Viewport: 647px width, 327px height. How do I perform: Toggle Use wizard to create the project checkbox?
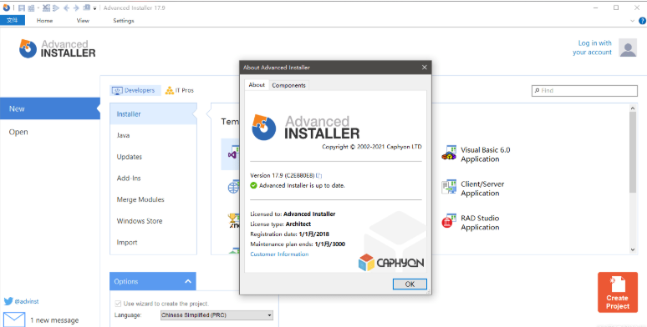coord(118,304)
